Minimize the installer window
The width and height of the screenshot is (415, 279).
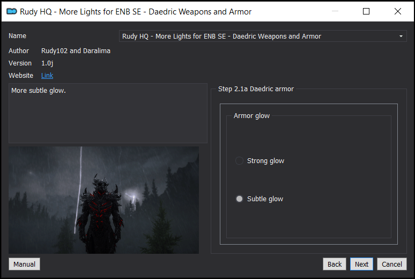coord(335,11)
